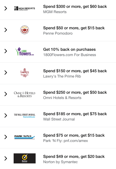Expand the Lawry's offer chevron
The image size is (116, 169).
pos(6,73)
